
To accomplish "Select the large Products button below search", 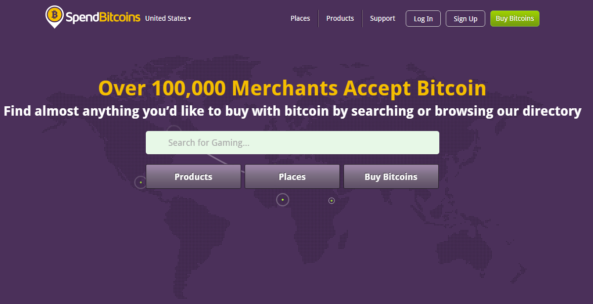I will click(x=193, y=176).
